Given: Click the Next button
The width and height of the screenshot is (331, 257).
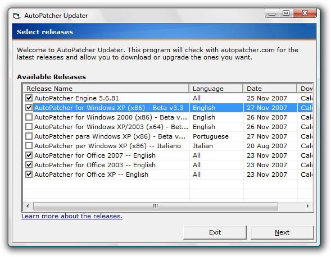Looking at the screenshot, I should [x=282, y=232].
